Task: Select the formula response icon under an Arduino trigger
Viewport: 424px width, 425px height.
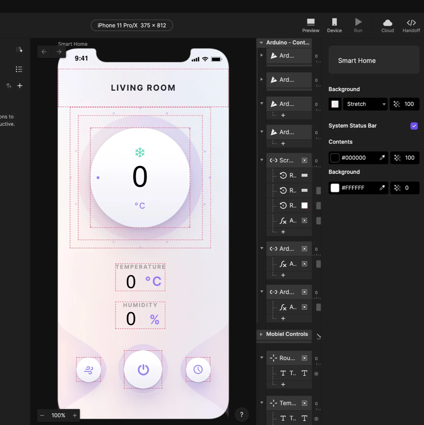Action: (x=283, y=220)
